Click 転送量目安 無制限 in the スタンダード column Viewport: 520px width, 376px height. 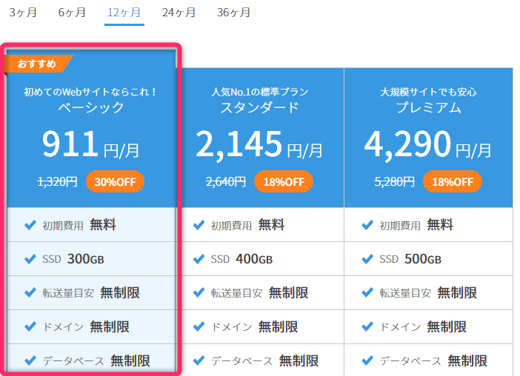(259, 293)
